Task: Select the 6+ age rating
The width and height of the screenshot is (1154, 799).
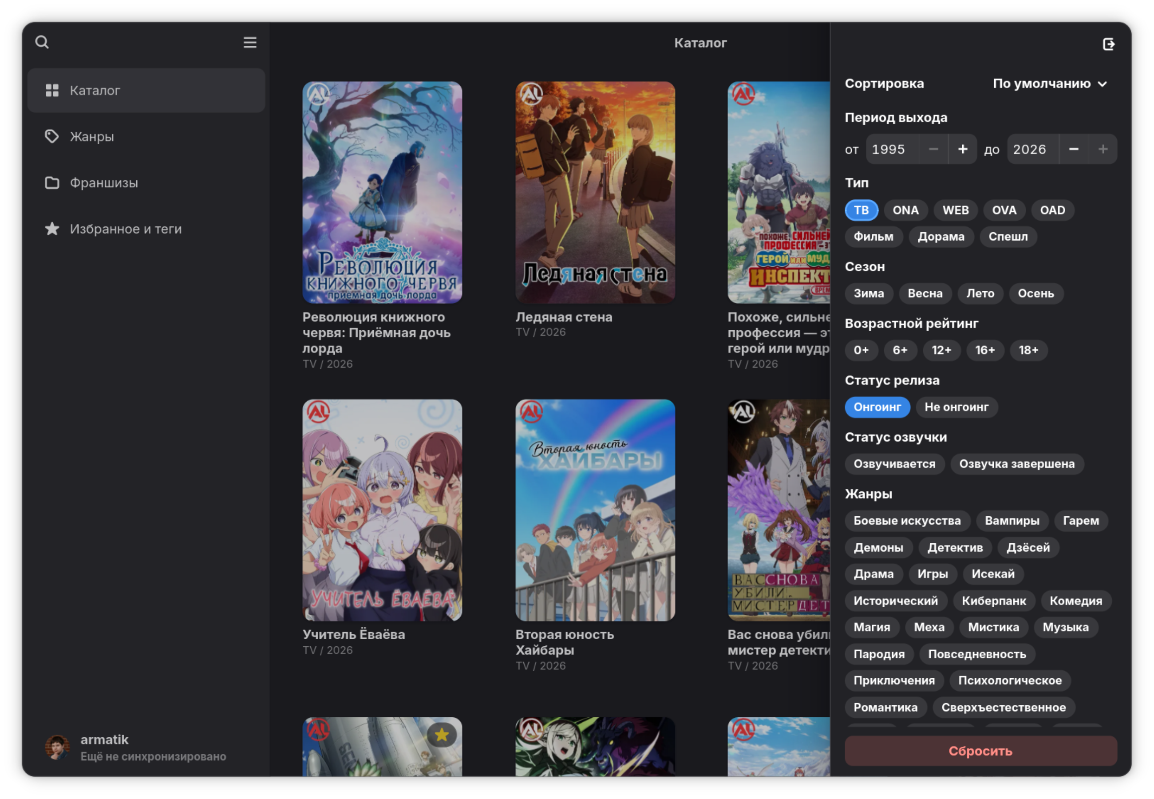Action: (x=900, y=350)
